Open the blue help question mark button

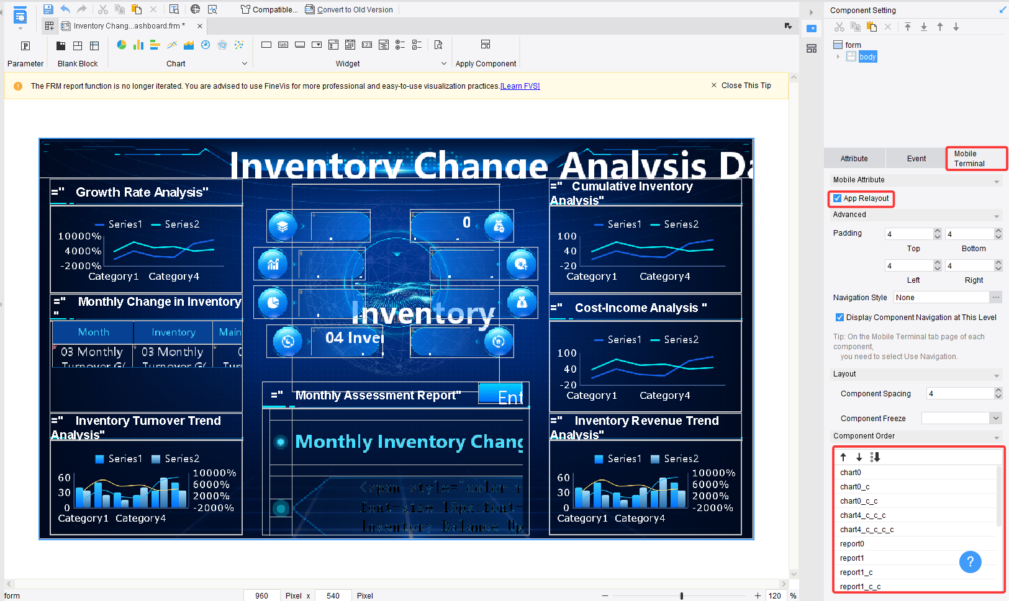click(971, 562)
